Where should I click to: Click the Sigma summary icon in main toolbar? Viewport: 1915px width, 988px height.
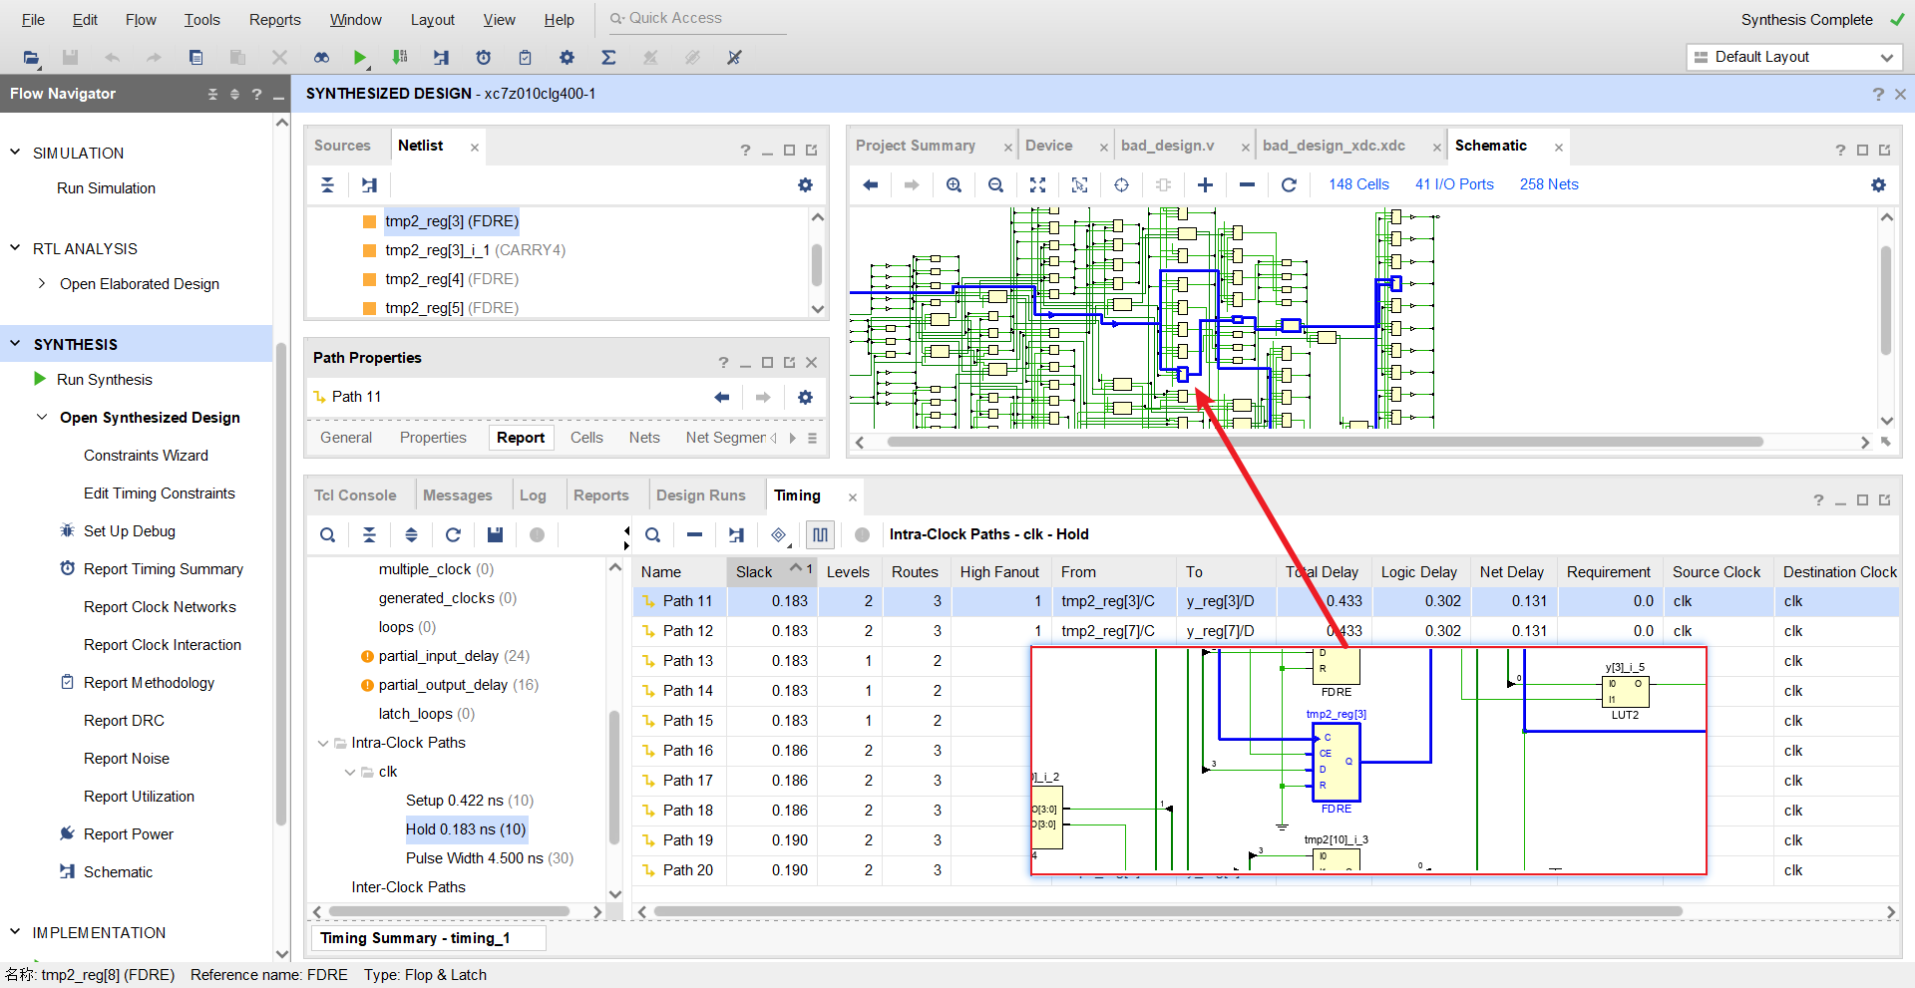(x=608, y=58)
